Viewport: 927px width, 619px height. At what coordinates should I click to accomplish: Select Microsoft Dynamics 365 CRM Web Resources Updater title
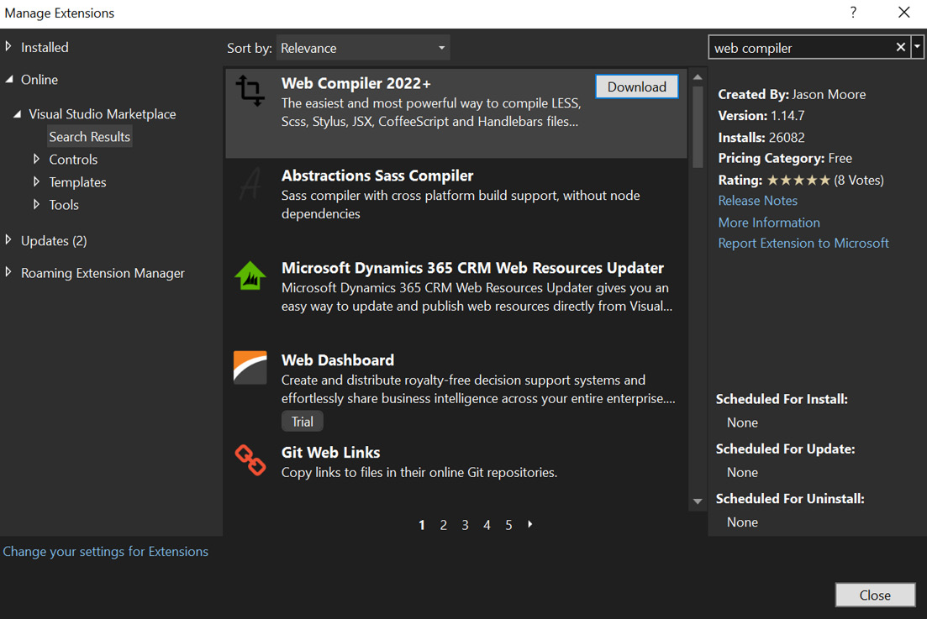(472, 268)
